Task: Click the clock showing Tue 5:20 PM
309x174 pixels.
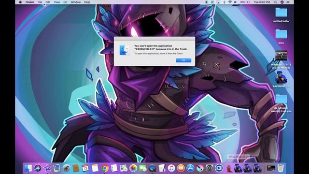Action: point(262,2)
